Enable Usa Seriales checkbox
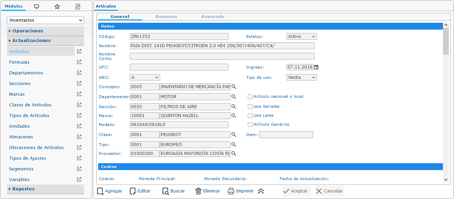 tap(250, 107)
